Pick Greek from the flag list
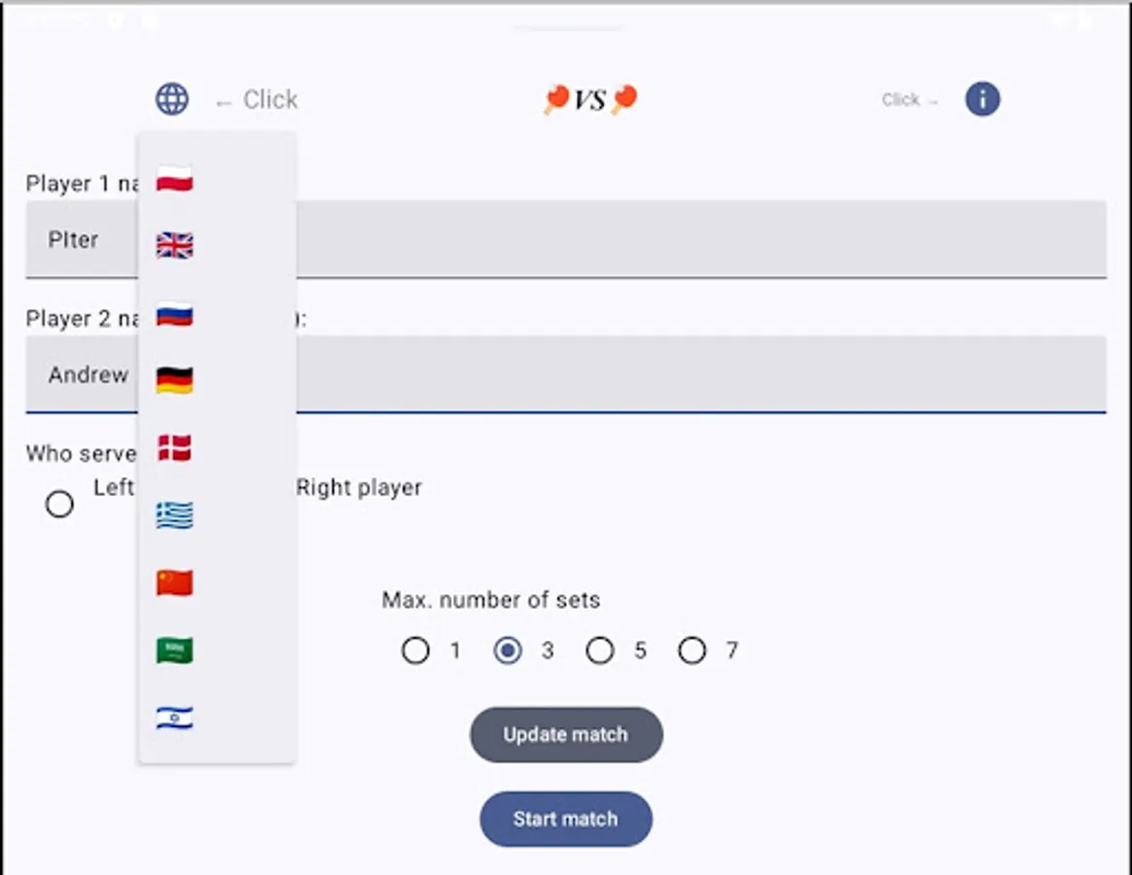Screen dimensions: 1132x875 coord(173,515)
